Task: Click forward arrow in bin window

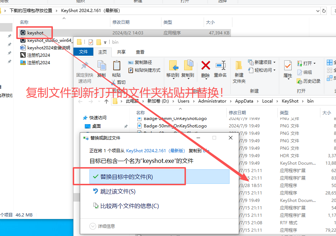Action: (x=91, y=101)
